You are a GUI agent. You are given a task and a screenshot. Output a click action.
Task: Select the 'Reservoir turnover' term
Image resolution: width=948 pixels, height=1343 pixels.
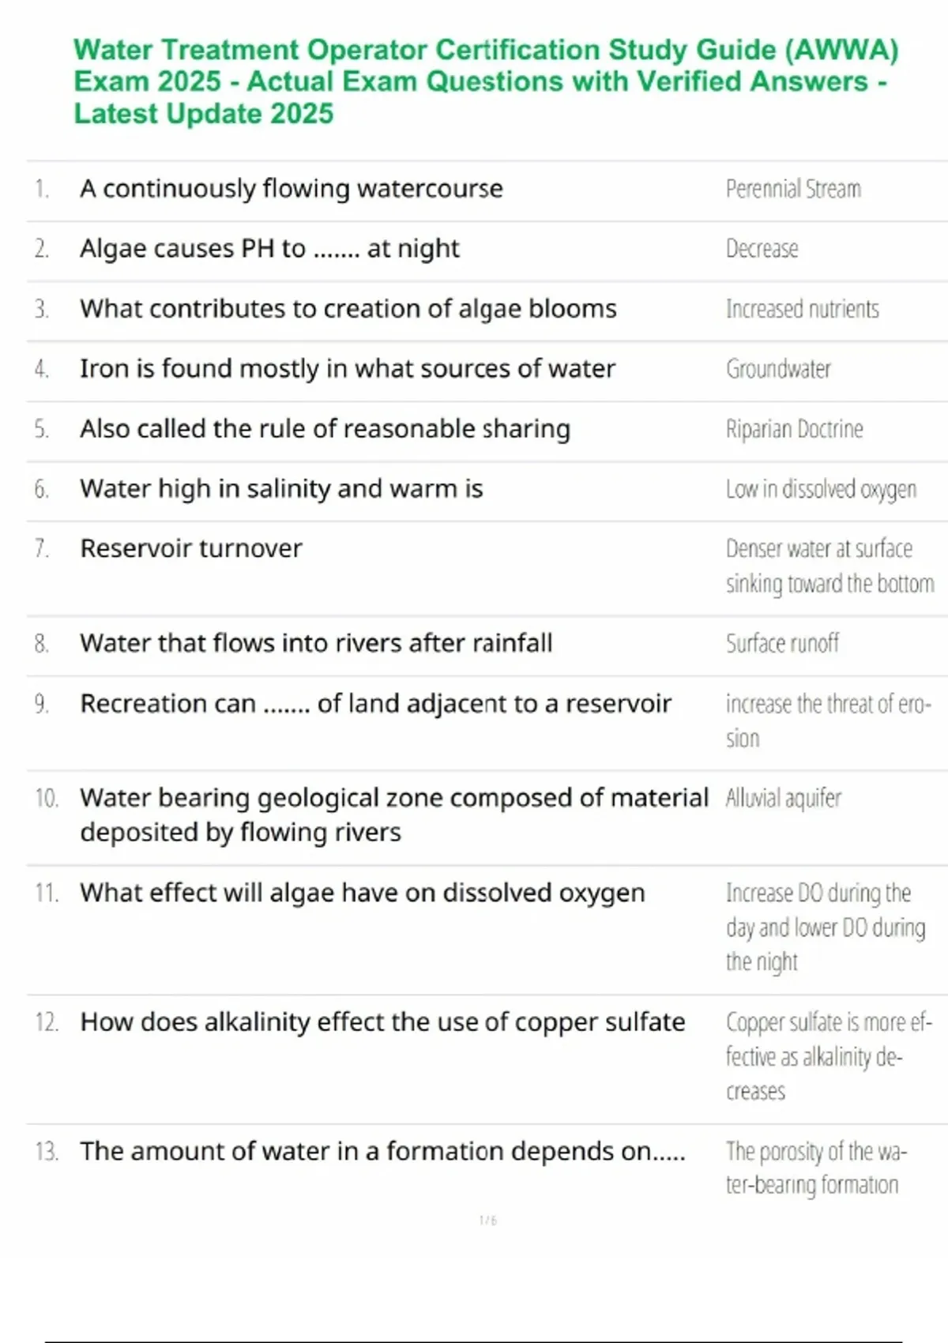[x=191, y=548]
